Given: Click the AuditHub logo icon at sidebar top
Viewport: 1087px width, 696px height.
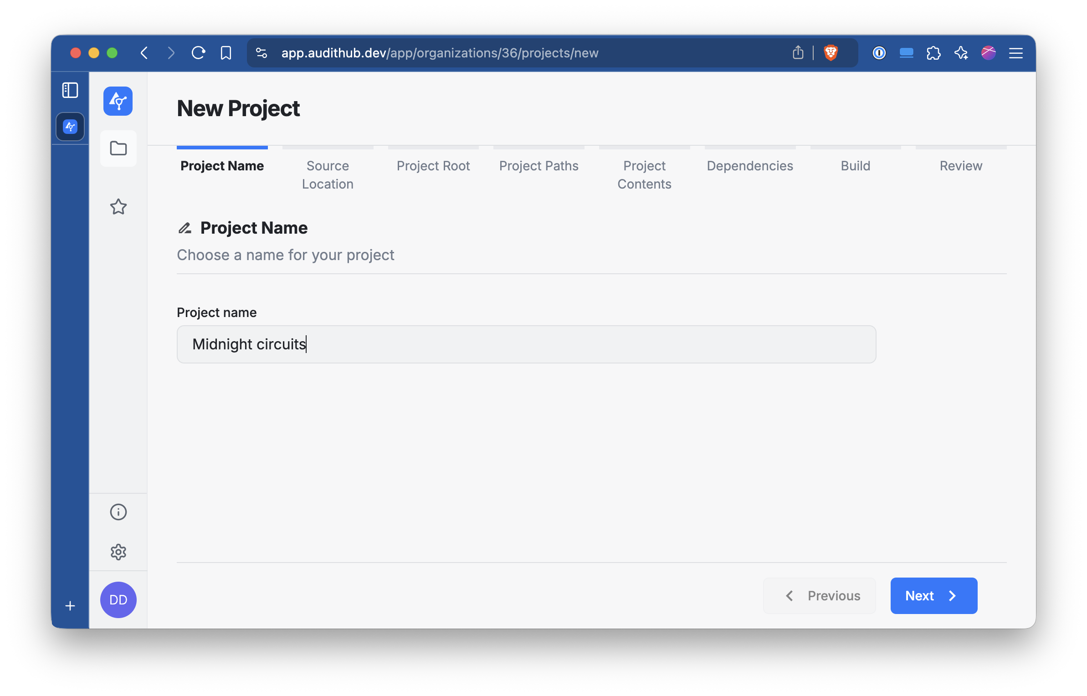Looking at the screenshot, I should point(118,101).
